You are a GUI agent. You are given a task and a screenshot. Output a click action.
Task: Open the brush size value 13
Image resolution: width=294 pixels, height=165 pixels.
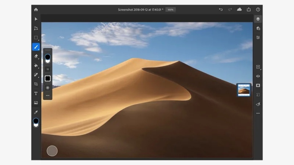[x=48, y=69]
